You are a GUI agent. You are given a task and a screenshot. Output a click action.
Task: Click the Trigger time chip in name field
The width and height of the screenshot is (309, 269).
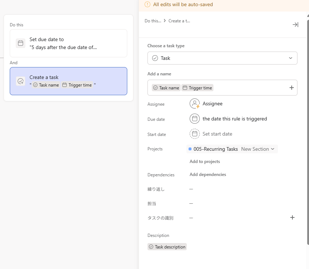(x=197, y=88)
